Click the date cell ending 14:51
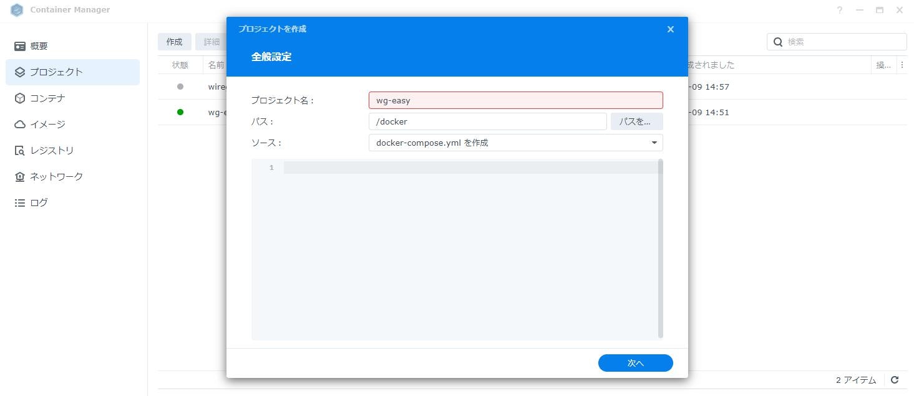 [707, 112]
